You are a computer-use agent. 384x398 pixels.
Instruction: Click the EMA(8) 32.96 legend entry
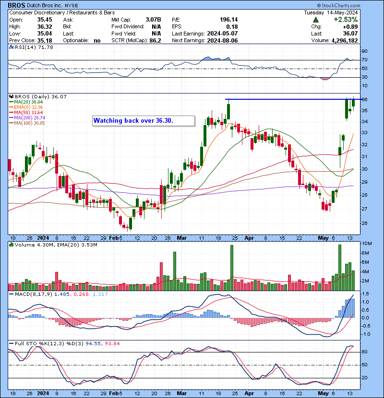26,107
